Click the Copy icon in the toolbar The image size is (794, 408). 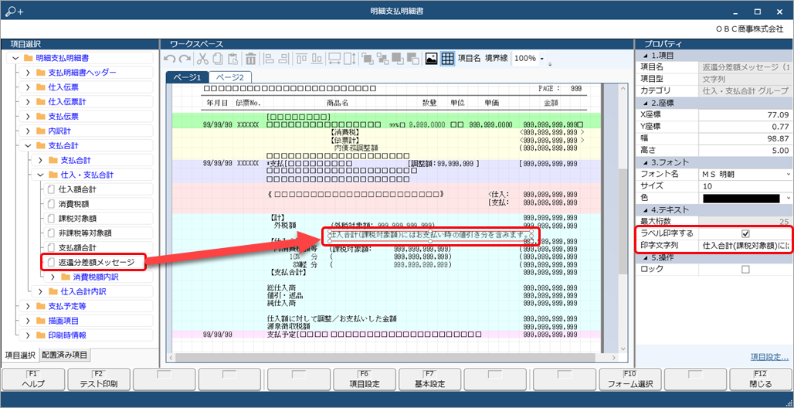click(218, 59)
